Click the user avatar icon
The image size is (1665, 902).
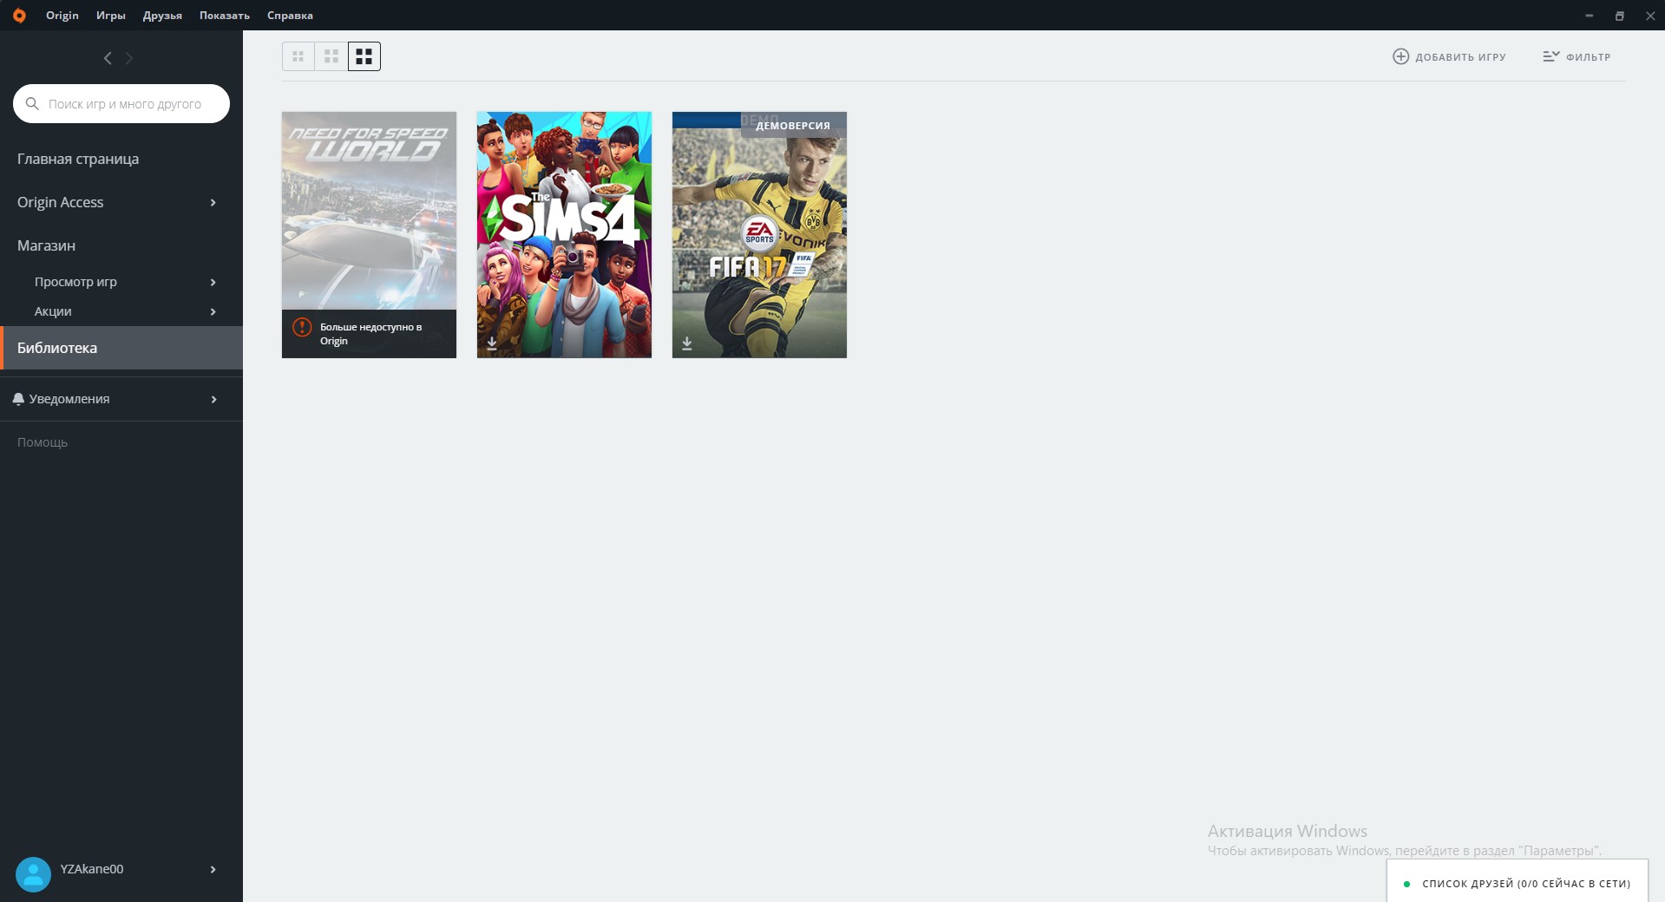(33, 874)
